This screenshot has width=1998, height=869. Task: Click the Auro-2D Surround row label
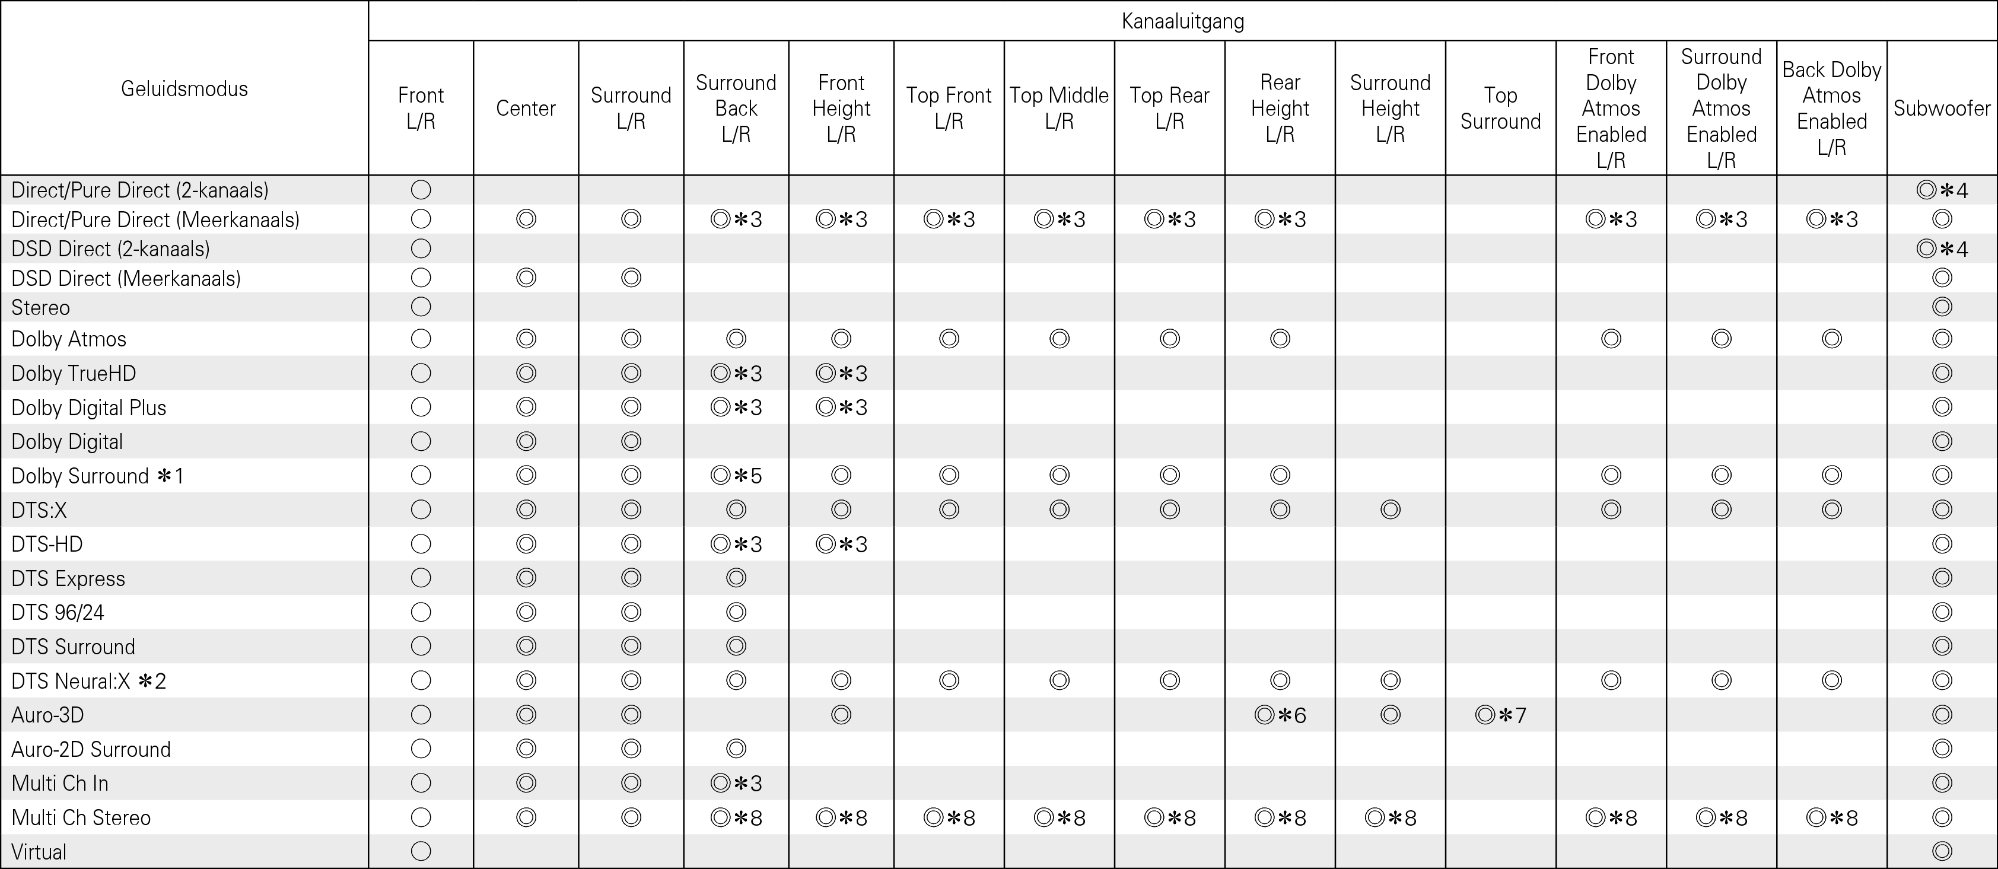(x=91, y=749)
